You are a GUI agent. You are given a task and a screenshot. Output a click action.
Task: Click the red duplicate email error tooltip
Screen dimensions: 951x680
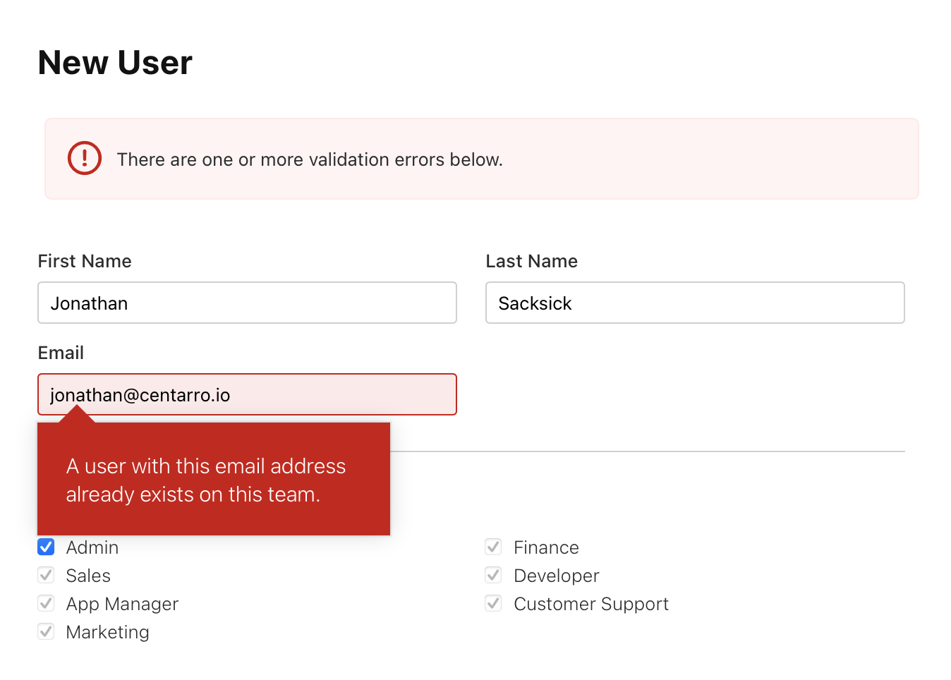214,479
